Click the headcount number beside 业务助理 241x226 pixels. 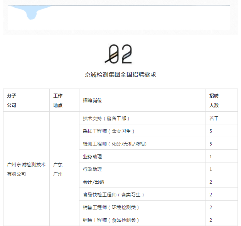tap(211, 157)
